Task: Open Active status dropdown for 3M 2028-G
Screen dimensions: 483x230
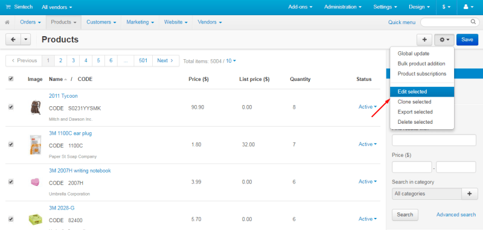Action: (x=368, y=219)
